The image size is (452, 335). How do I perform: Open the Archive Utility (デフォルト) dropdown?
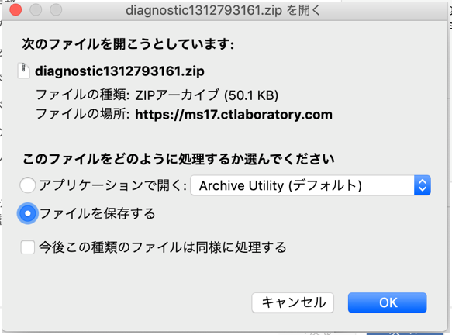pos(310,185)
